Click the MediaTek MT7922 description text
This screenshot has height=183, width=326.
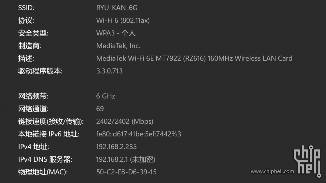point(194,59)
